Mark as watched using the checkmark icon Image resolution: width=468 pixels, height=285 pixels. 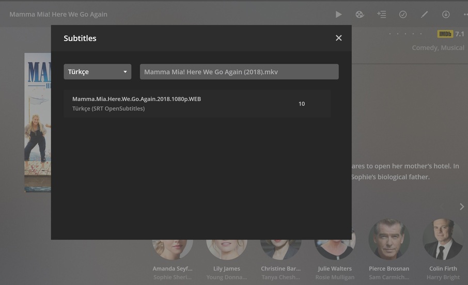[x=403, y=14]
